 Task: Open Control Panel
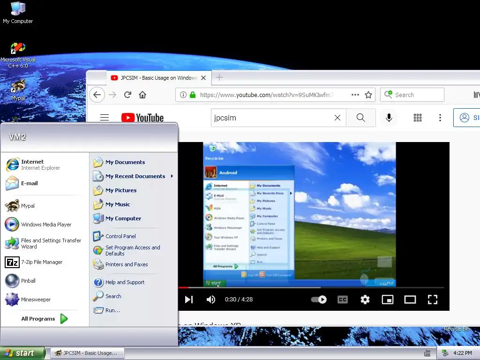pos(114,236)
